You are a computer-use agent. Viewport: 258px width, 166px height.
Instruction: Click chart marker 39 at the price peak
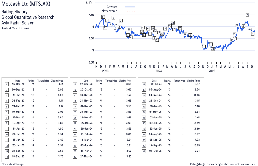(x=247, y=15)
